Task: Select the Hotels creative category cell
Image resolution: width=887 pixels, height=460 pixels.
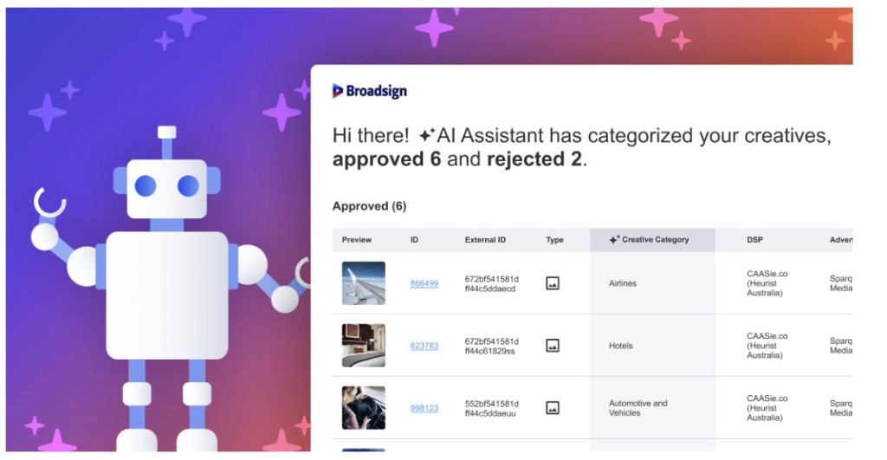Action: coord(621,346)
